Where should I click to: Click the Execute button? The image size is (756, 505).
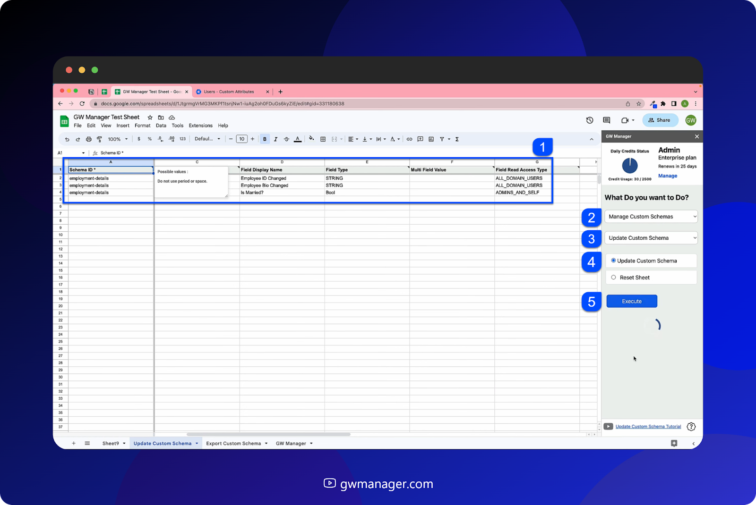pyautogui.click(x=631, y=301)
